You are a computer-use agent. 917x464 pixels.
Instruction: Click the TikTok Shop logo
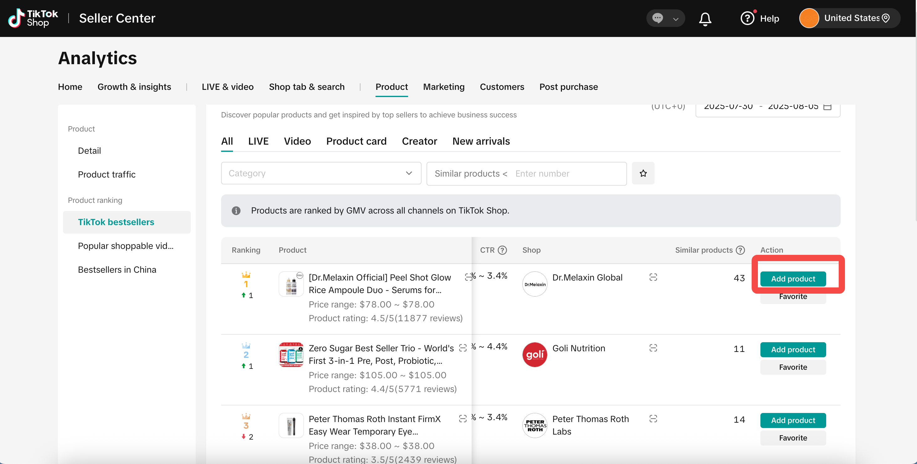[x=33, y=18]
